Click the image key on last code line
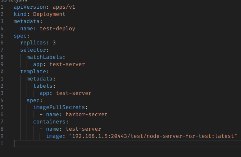This screenshot has height=157, width=241. click(54, 136)
